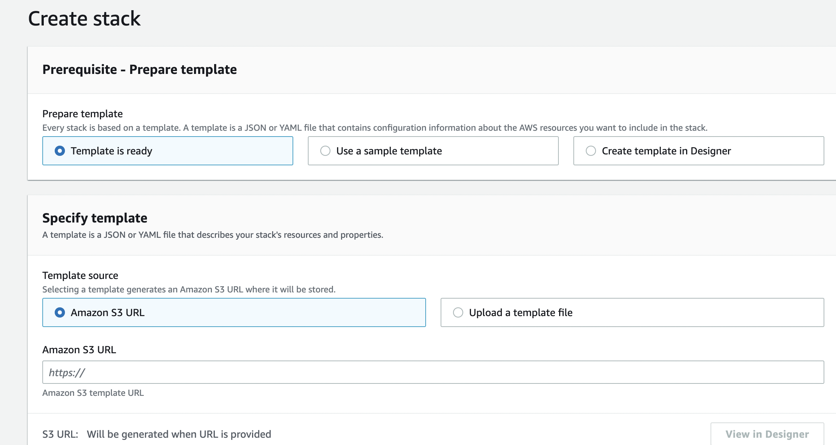Click the Amazon S3 template URL hint text
The height and width of the screenshot is (445, 836).
93,393
